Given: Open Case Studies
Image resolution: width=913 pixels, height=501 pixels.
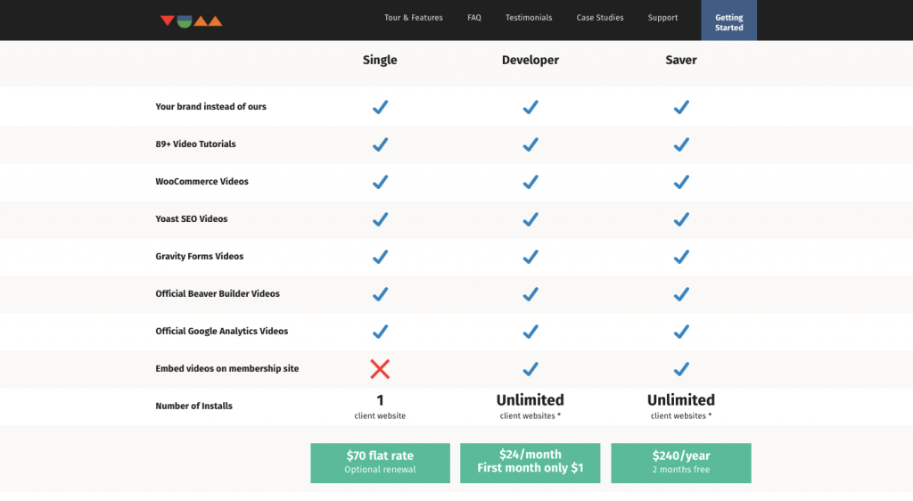Looking at the screenshot, I should click(x=600, y=18).
